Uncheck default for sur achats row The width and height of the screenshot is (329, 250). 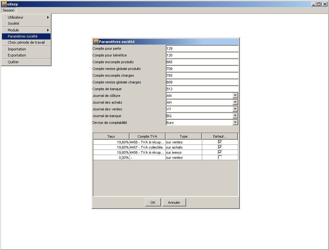tap(220, 147)
